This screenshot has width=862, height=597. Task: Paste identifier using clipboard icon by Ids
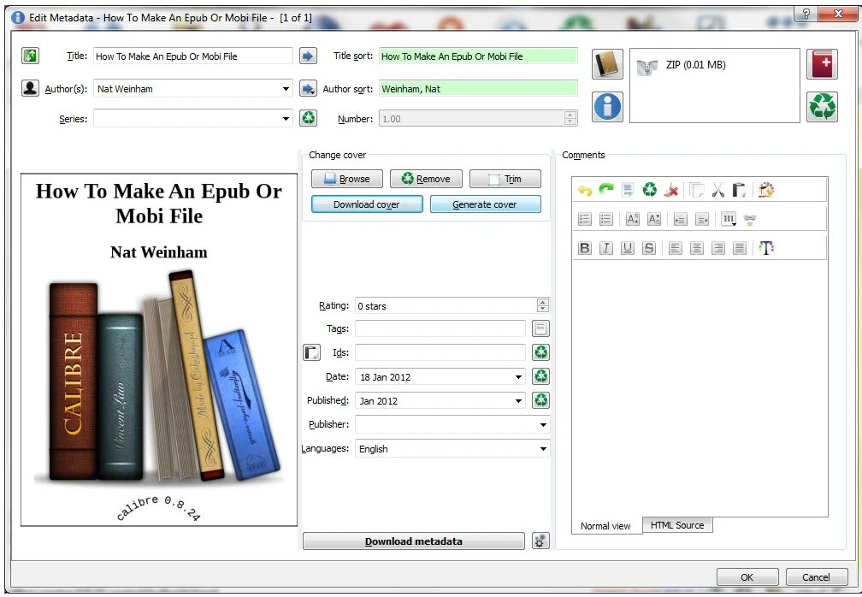pos(311,352)
